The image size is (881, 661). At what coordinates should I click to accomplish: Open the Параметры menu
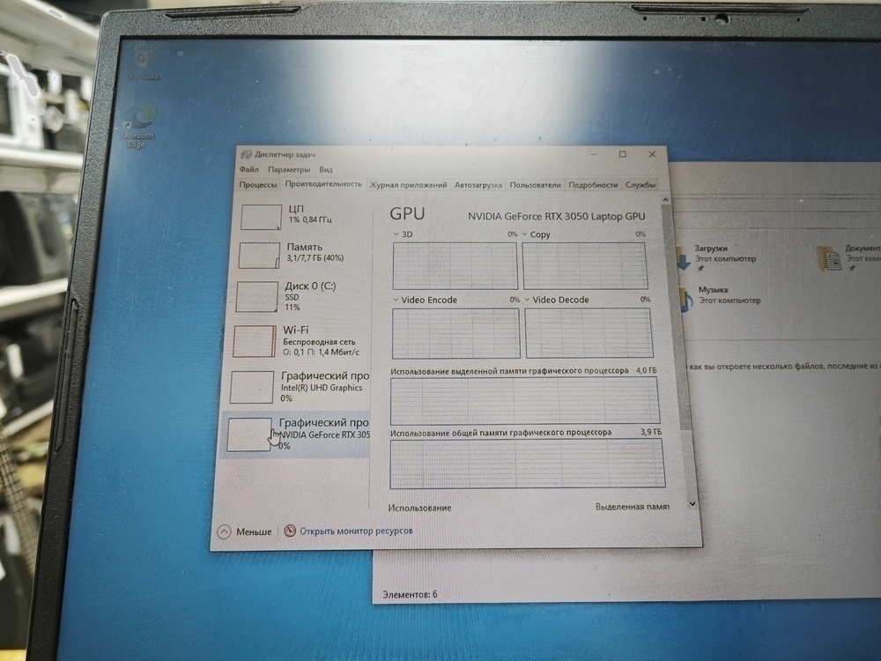289,169
